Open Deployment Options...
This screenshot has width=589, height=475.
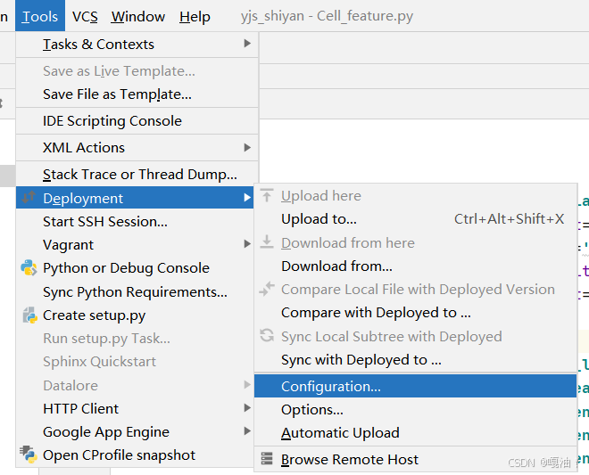(416, 409)
